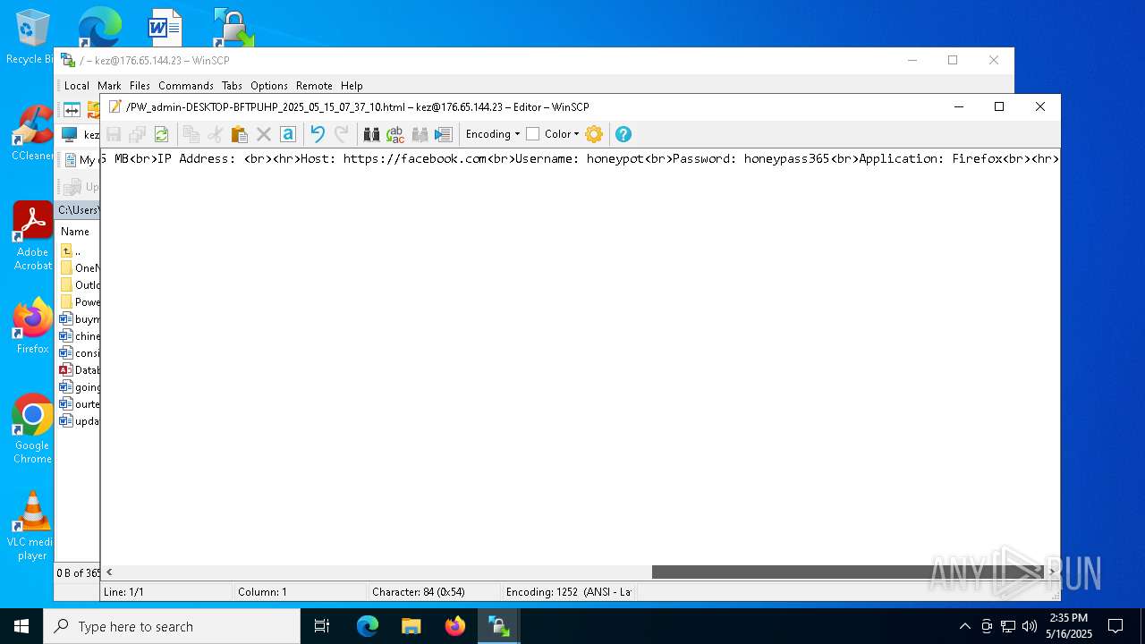Open Task View on the taskbar
1145x644 pixels.
coord(322,626)
